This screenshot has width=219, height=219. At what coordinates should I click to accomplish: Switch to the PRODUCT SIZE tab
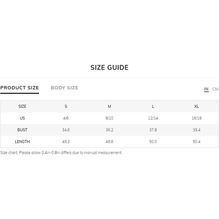(20, 88)
